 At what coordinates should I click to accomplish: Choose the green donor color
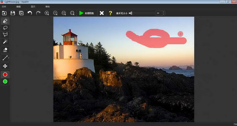(5, 81)
